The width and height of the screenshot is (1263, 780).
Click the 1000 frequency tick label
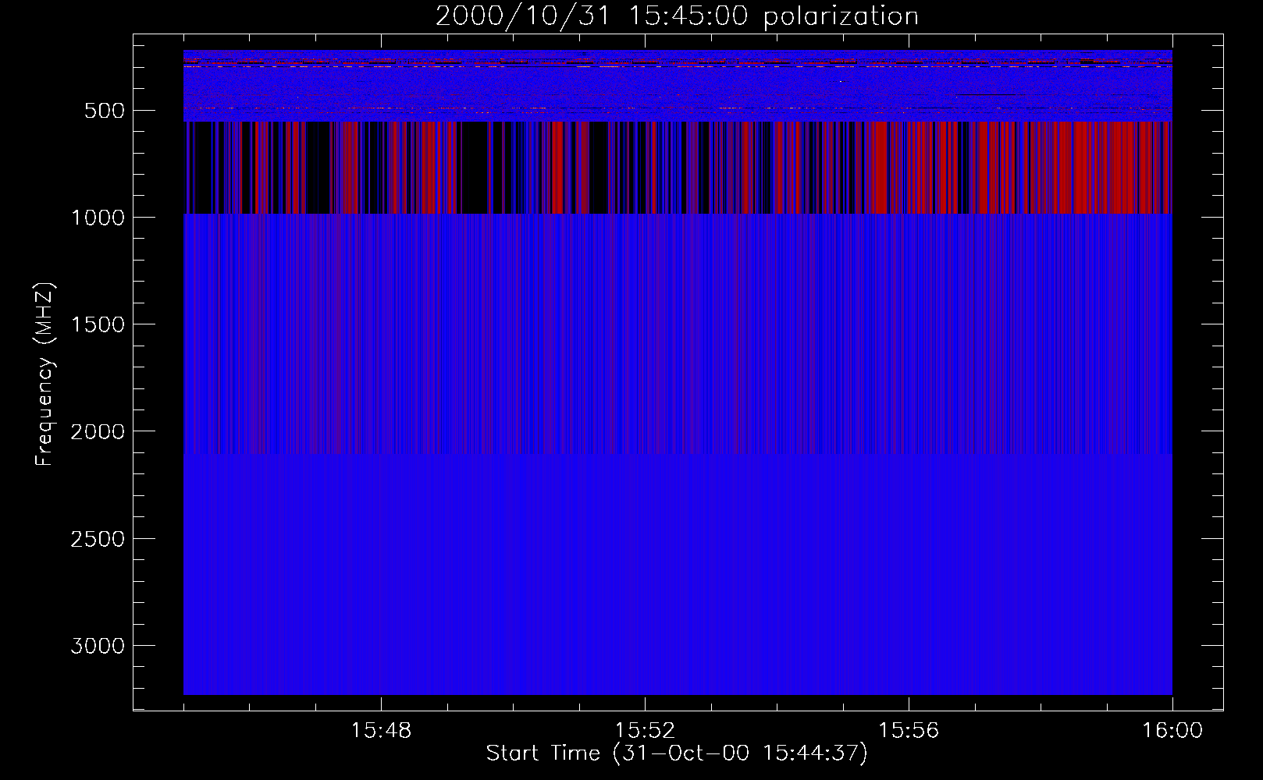coord(98,218)
